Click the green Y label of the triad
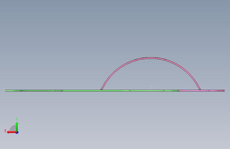Image resolution: width=230 pixels, height=149 pixels. tap(17, 119)
